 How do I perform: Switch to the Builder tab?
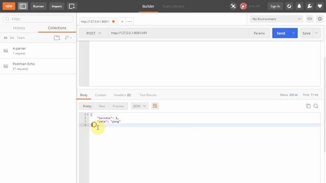[x=148, y=6]
